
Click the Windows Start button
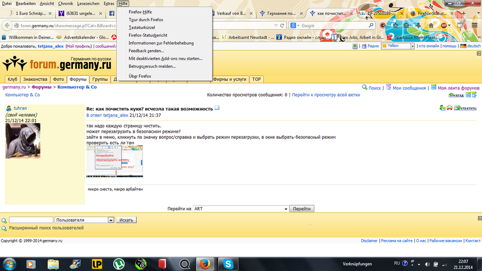click(x=9, y=264)
